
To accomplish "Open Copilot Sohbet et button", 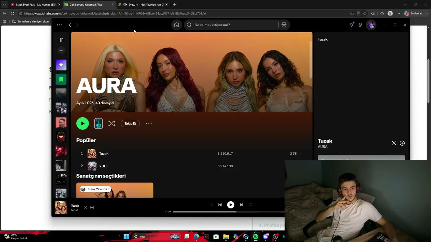I will [x=413, y=13].
